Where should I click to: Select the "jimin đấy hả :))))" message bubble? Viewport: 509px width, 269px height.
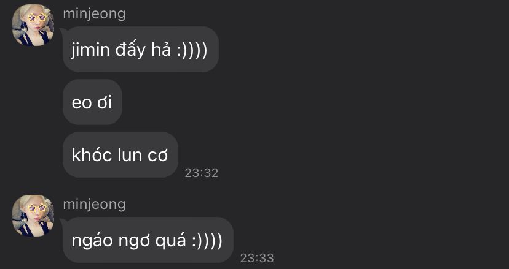141,49
